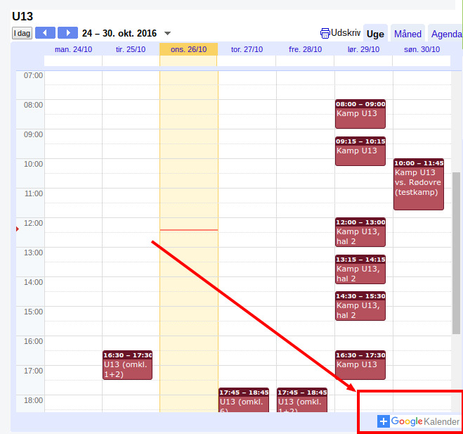Go to previous week with left arrow
This screenshot has height=434, width=463.
pos(45,33)
